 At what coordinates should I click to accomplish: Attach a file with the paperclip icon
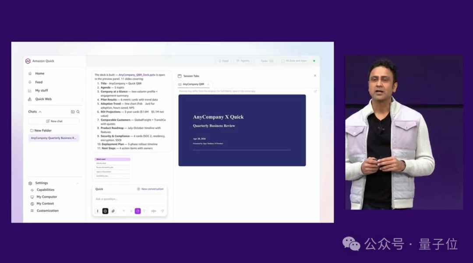pos(113,211)
